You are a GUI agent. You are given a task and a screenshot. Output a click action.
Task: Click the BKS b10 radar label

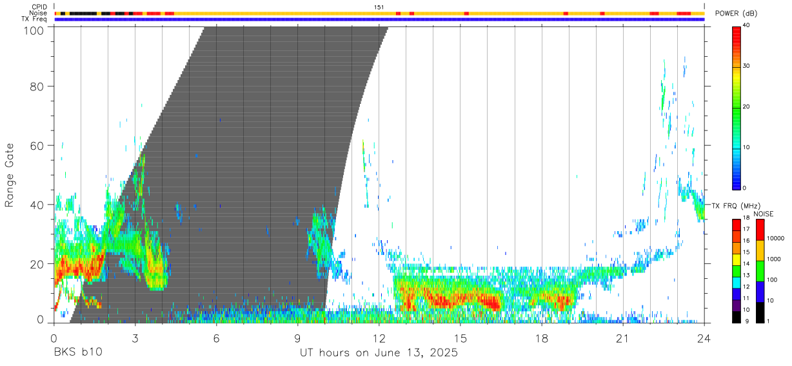[x=77, y=353]
